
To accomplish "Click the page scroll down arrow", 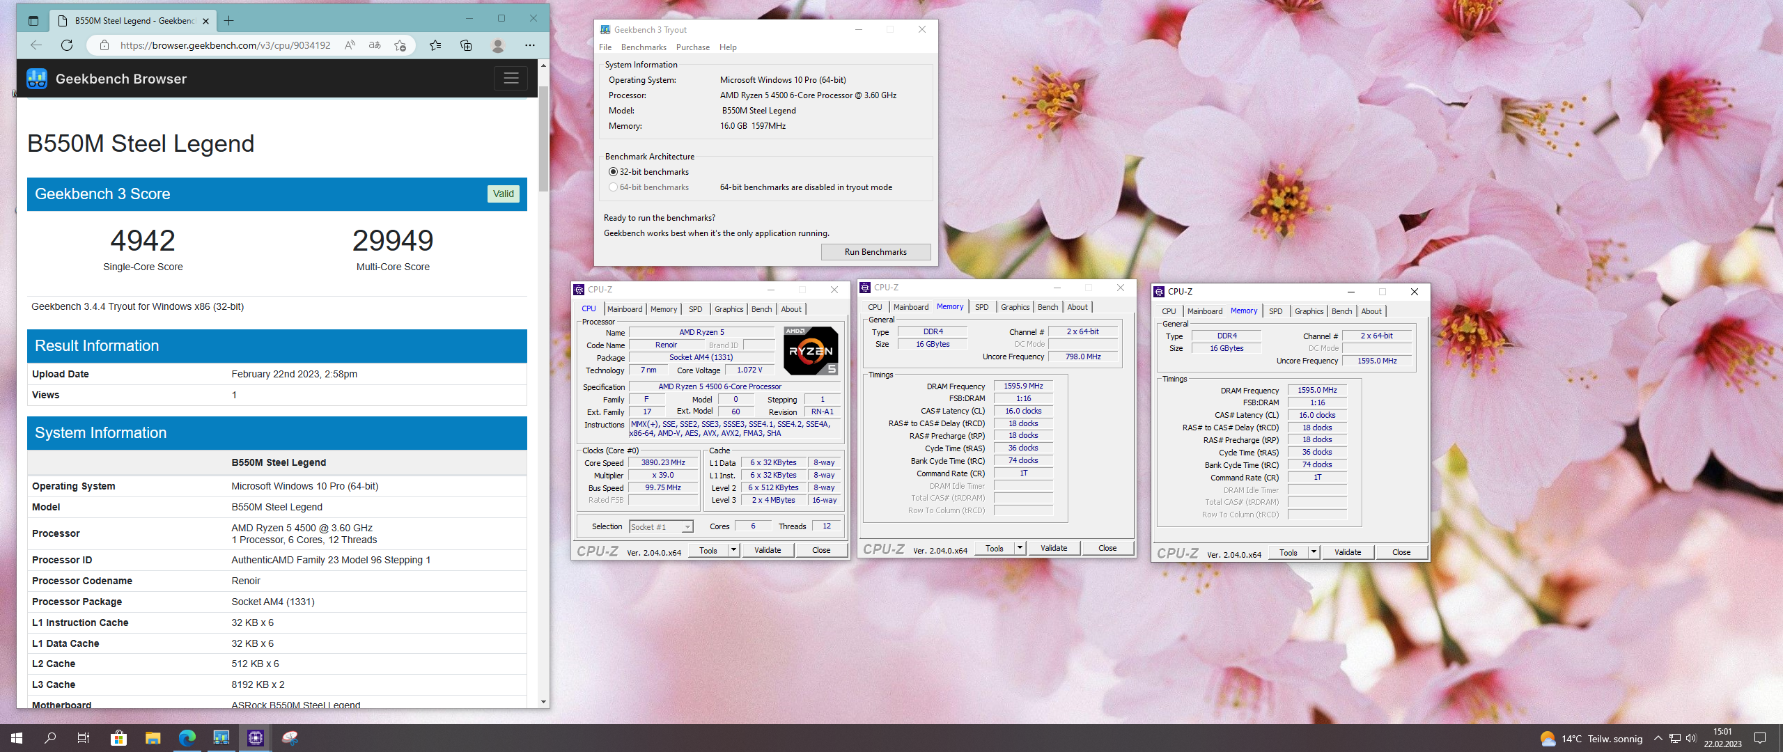I will (x=543, y=702).
